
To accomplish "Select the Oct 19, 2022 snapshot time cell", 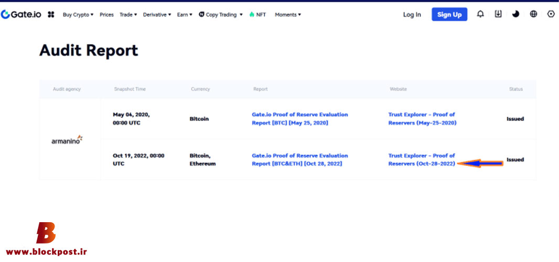I will coord(138,160).
